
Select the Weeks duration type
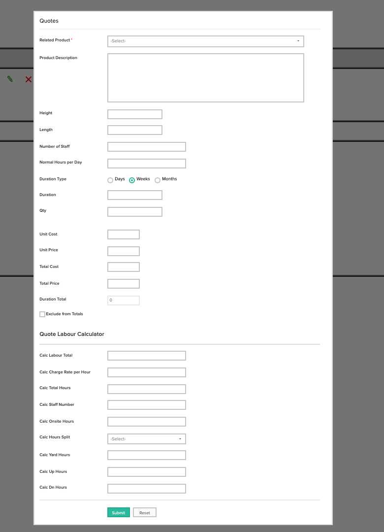[x=132, y=180]
